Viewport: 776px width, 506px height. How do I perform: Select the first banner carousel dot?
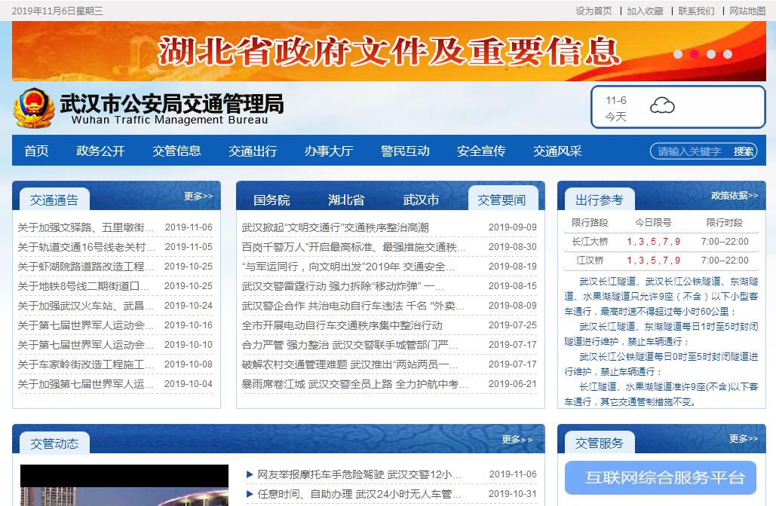(678, 54)
